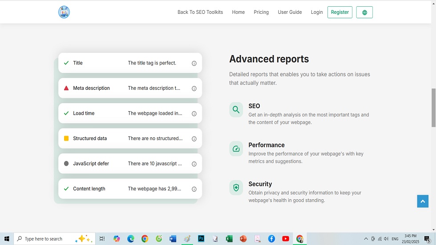436x245 pixels.
Task: Go to the Pricing page
Action: 261,12
